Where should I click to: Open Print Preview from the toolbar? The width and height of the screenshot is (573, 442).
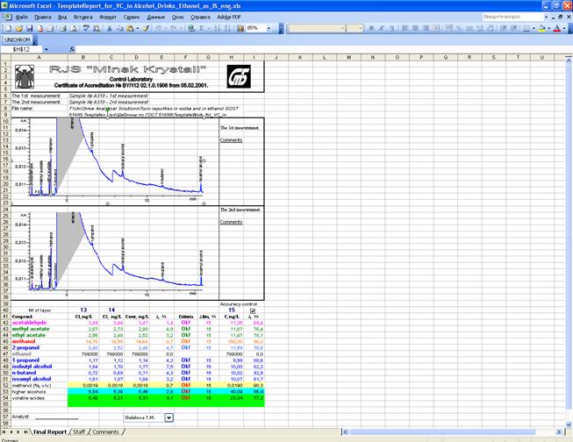click(x=74, y=28)
